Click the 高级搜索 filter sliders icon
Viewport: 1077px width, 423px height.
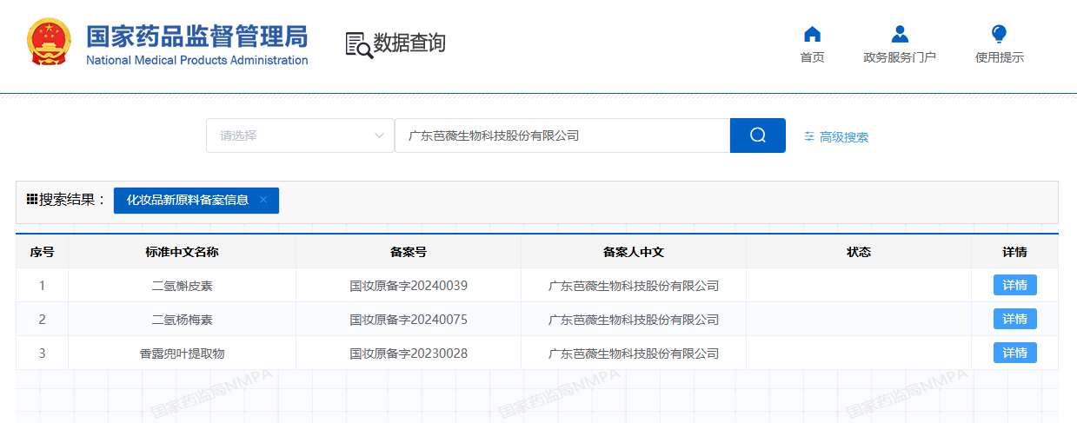[x=809, y=136]
